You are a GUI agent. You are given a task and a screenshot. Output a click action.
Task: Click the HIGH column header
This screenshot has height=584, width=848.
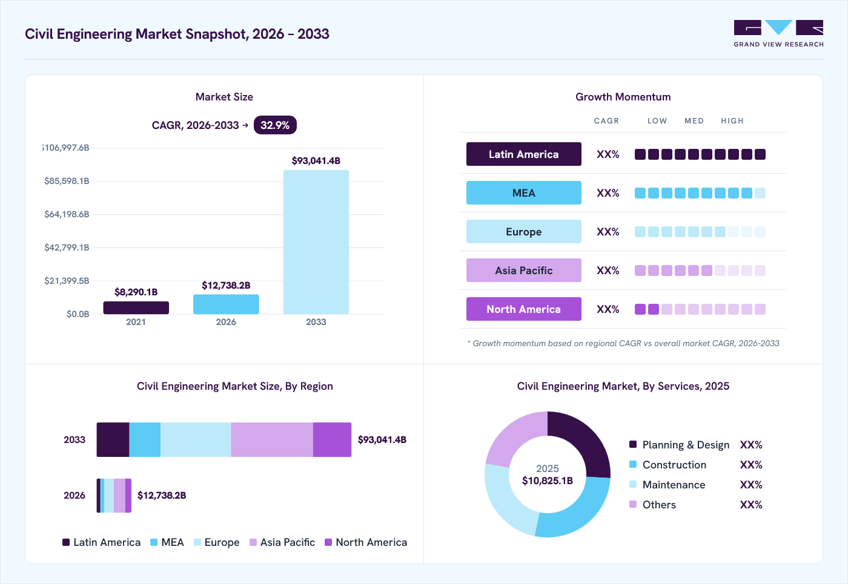coord(732,121)
